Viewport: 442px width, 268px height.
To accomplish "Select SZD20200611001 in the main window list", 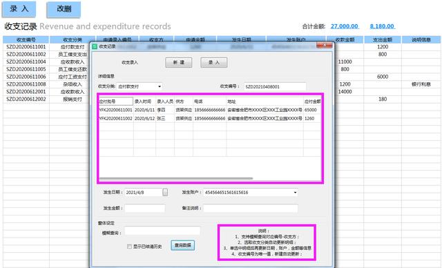I will tap(26, 47).
